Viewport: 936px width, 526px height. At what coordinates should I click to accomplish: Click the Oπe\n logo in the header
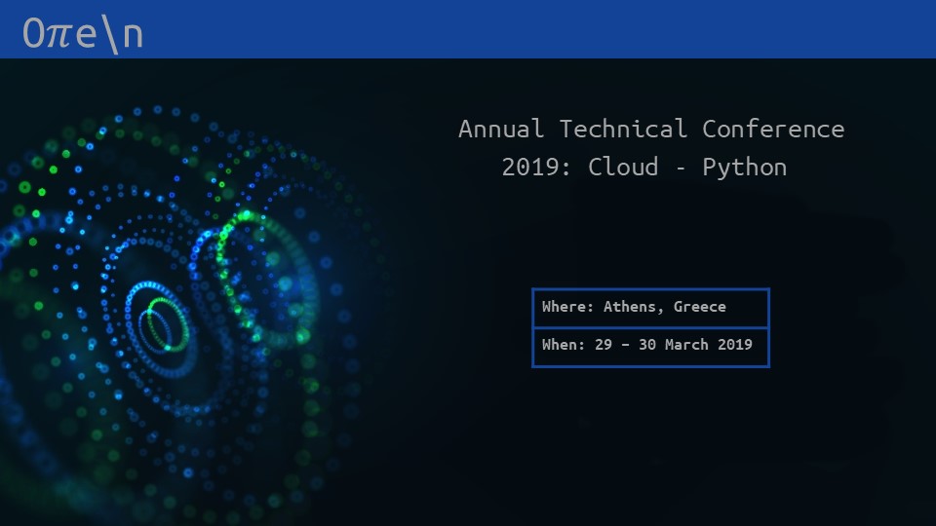83,33
